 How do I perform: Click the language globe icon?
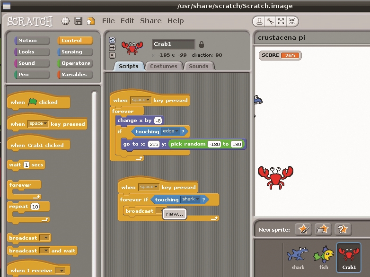pos(66,21)
